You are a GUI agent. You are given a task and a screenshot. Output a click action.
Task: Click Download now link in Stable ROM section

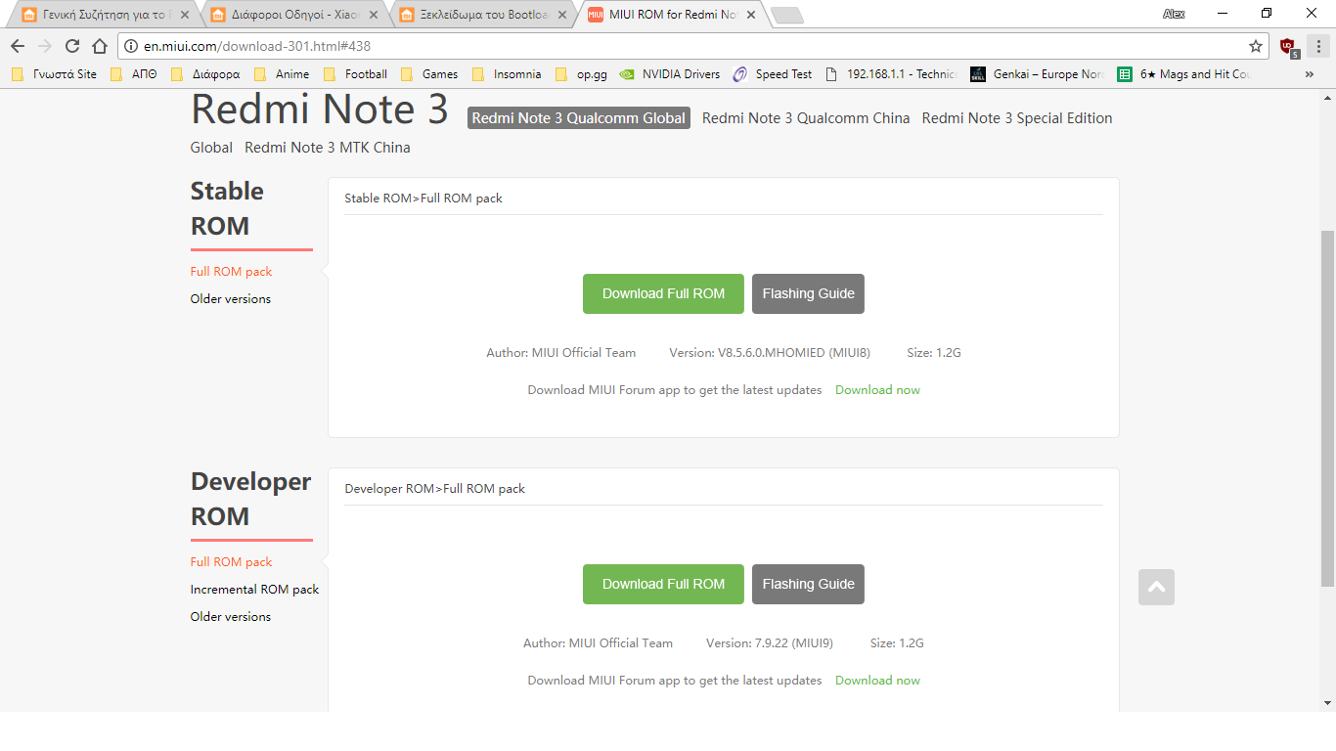click(877, 390)
